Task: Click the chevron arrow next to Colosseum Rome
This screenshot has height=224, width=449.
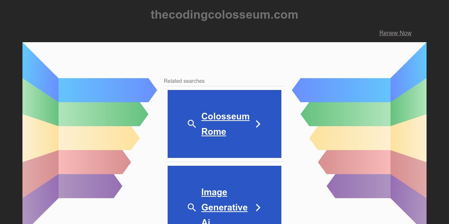Action: coord(258,124)
